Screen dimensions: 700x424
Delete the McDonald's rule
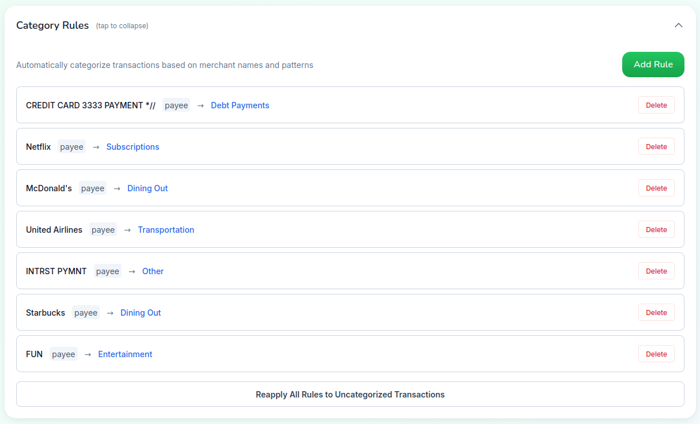point(656,188)
